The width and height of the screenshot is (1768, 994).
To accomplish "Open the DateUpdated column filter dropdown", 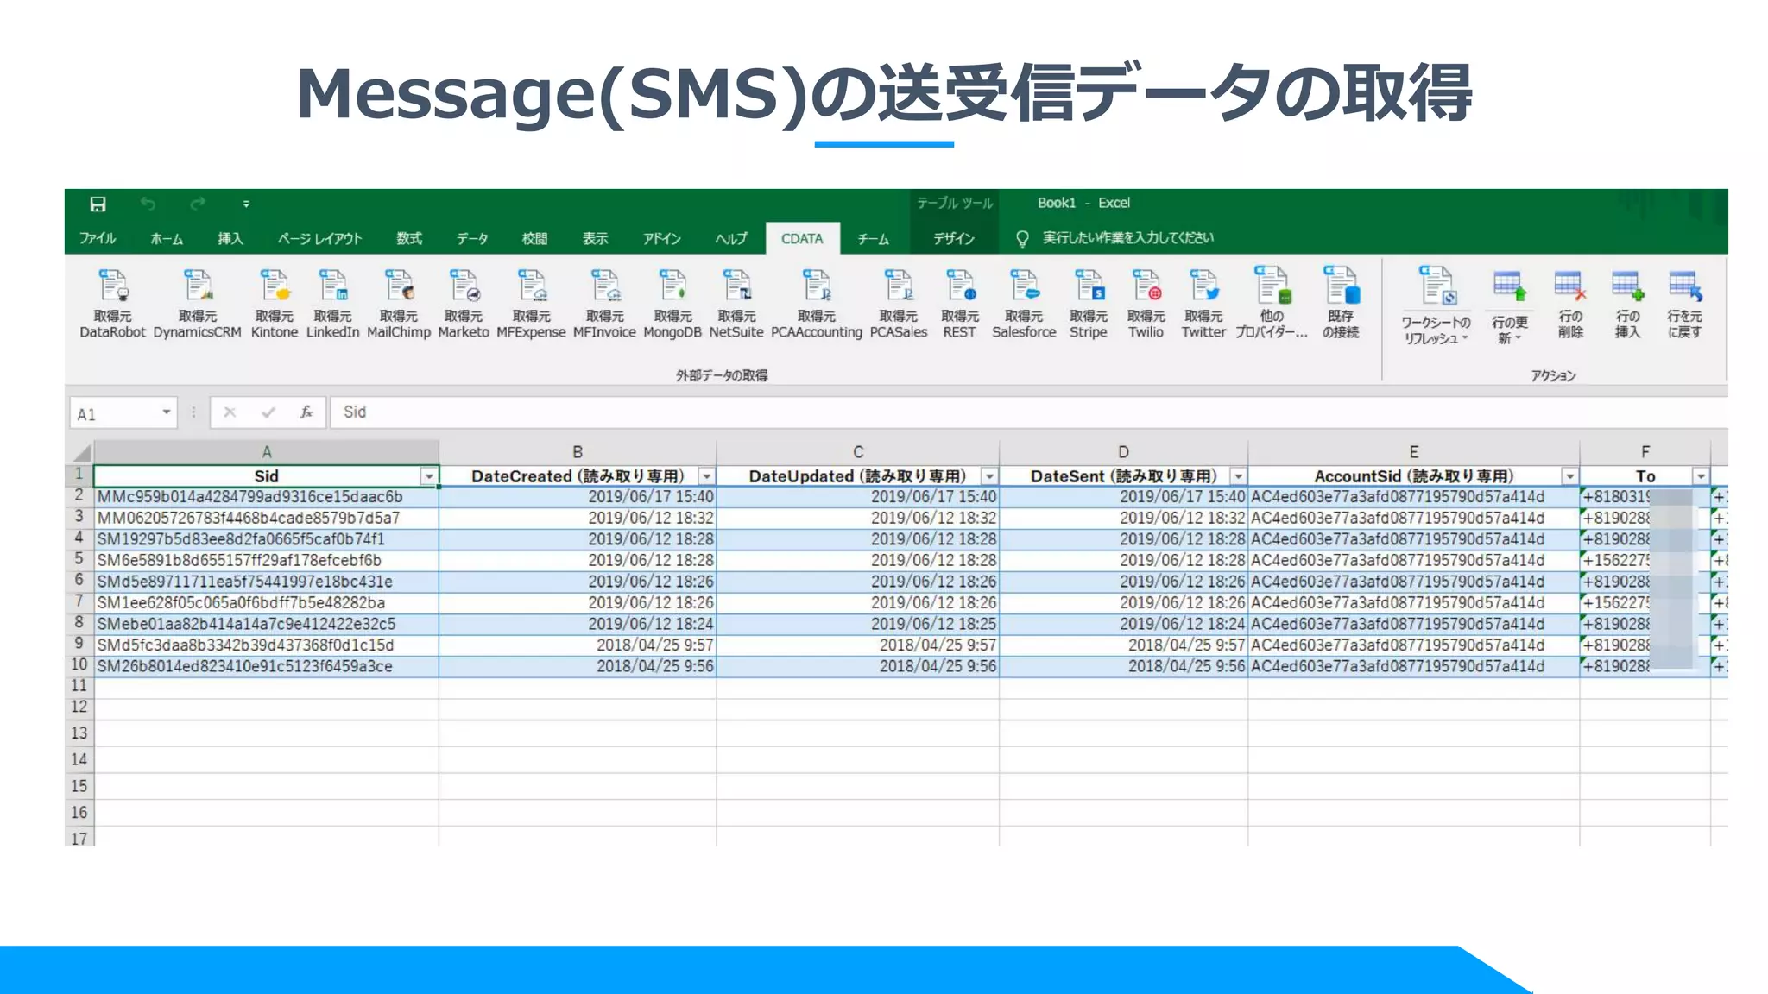I will (x=989, y=476).
